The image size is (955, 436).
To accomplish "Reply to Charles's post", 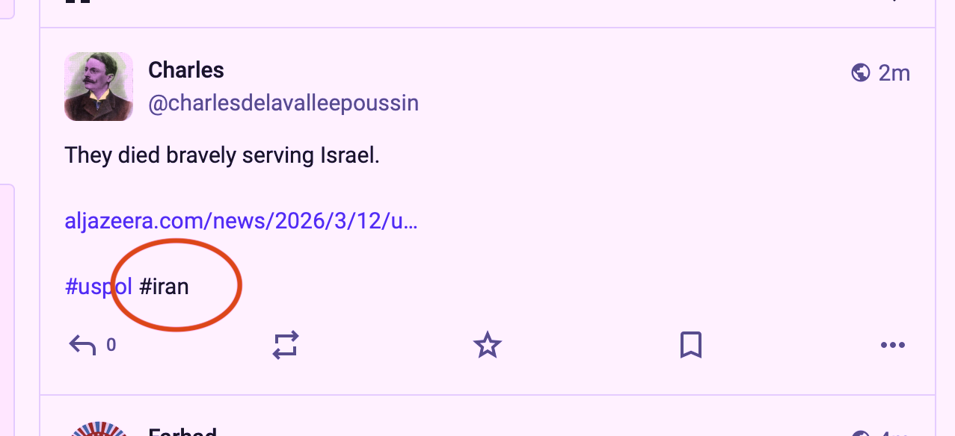I will tap(83, 345).
